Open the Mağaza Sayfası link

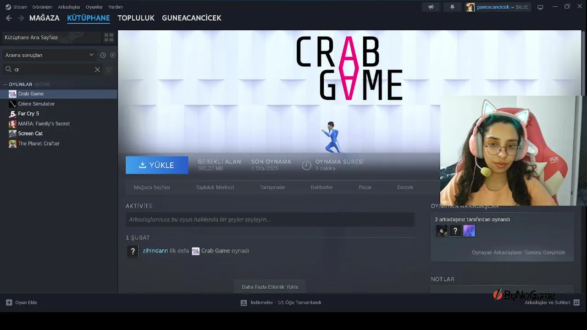[x=152, y=187]
